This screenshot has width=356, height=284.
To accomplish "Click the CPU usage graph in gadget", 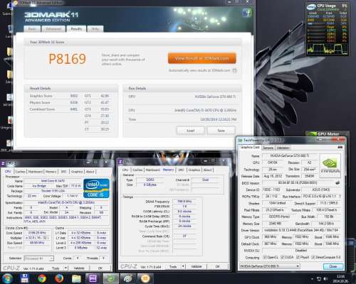I will point(327,48).
